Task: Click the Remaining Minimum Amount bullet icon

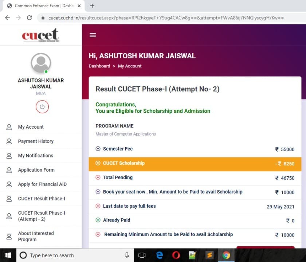Action: [x=98, y=234]
